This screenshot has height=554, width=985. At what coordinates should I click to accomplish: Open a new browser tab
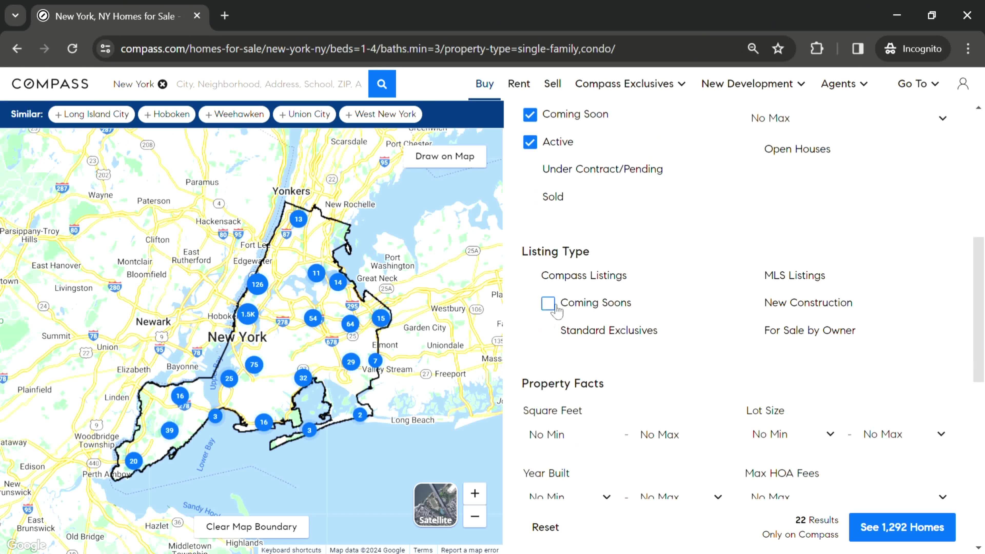[x=225, y=16]
